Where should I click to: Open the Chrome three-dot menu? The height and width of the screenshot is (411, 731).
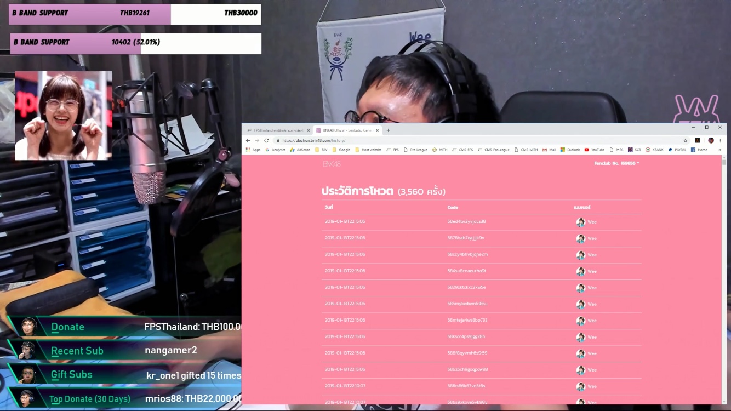(x=720, y=140)
